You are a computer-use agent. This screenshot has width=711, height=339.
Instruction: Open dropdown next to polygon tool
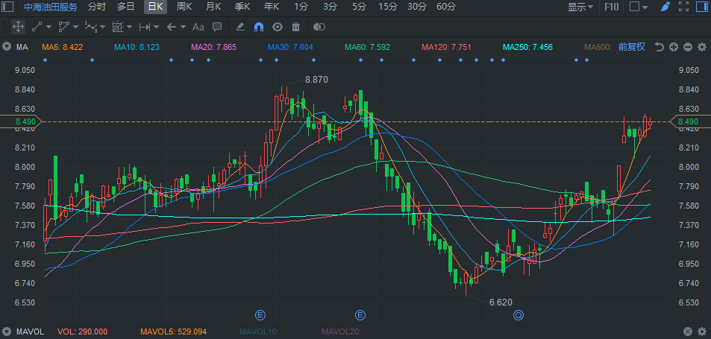pos(75,27)
